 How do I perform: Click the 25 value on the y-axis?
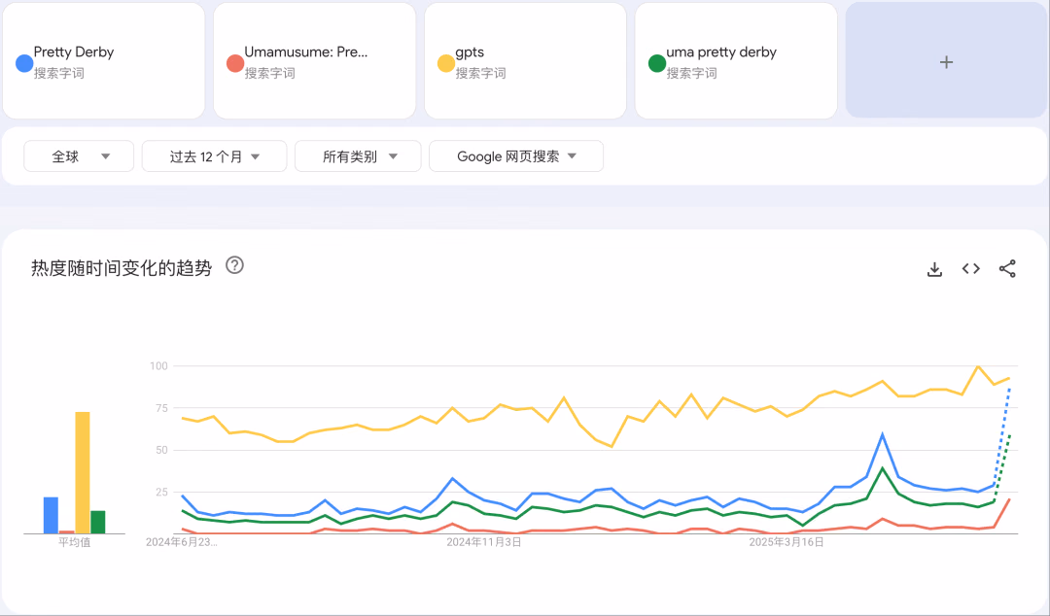coord(161,493)
